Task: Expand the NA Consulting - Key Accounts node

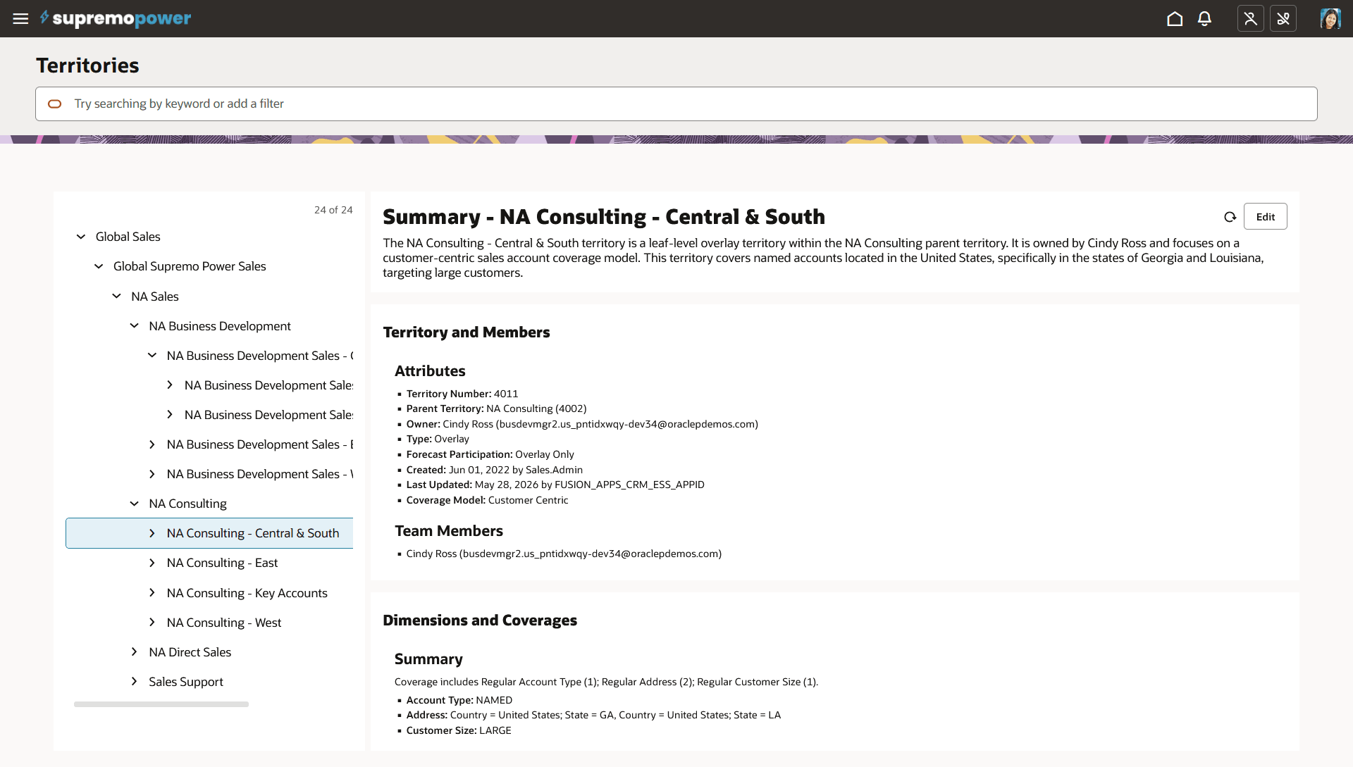Action: click(x=152, y=593)
